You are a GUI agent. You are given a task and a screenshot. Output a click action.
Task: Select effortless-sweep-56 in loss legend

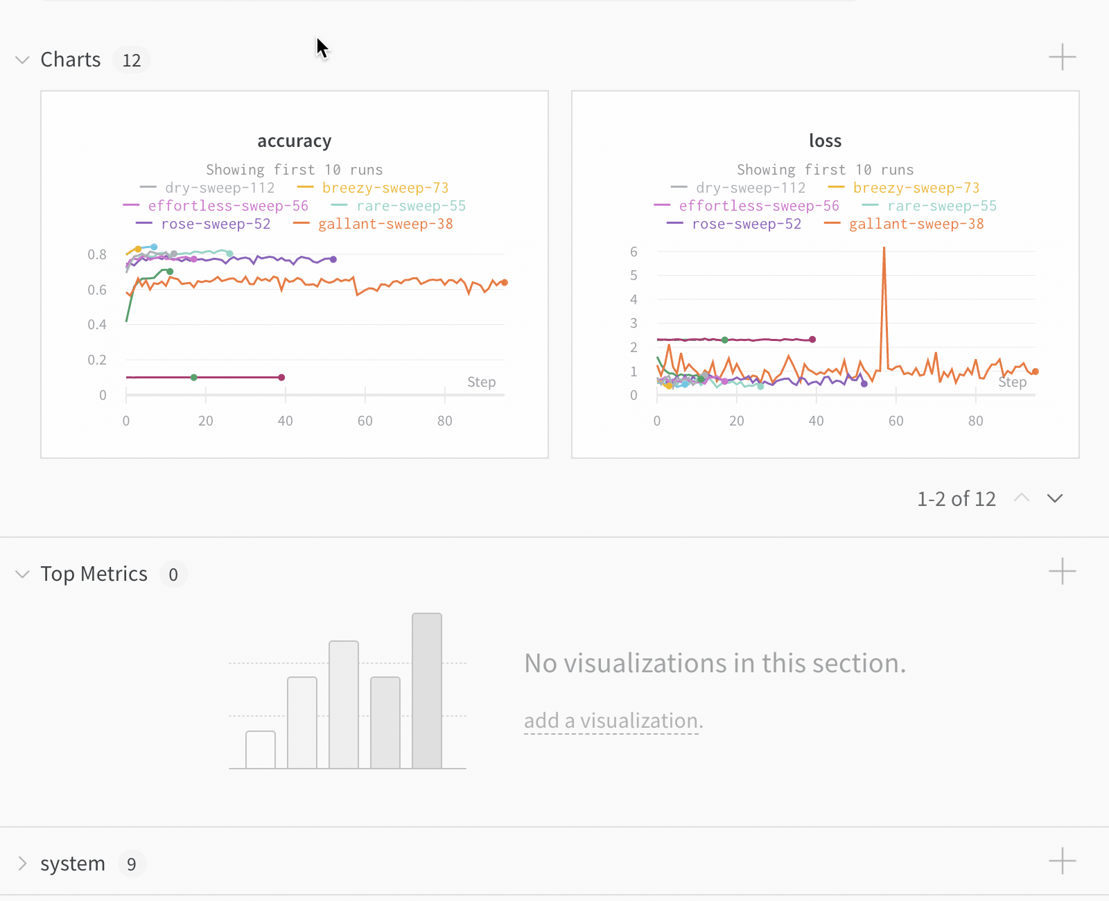[x=759, y=206]
